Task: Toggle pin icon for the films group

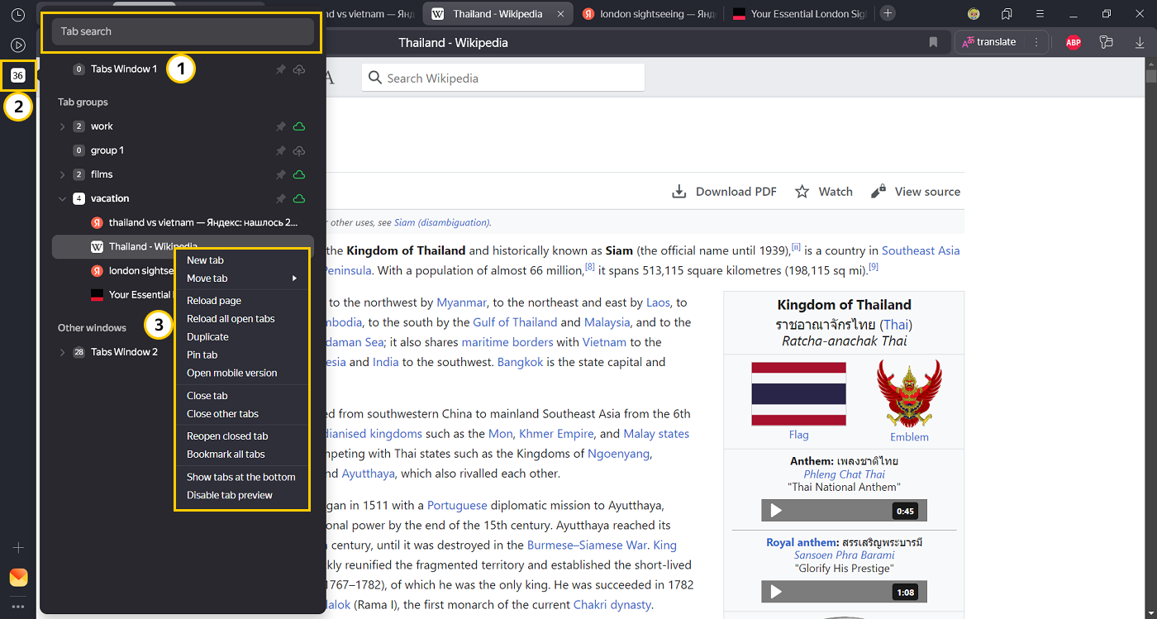Action: [280, 174]
